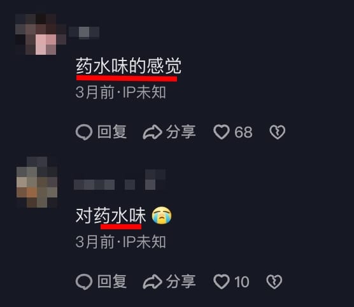Dislike the 药水味的感觉 comment with broken heart
Viewport: 354px width, 307px height.
[278, 132]
